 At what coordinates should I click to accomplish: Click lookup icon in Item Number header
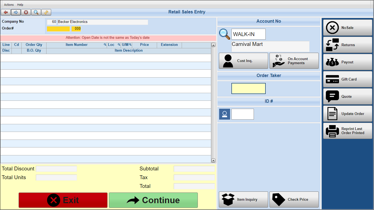tap(105, 45)
